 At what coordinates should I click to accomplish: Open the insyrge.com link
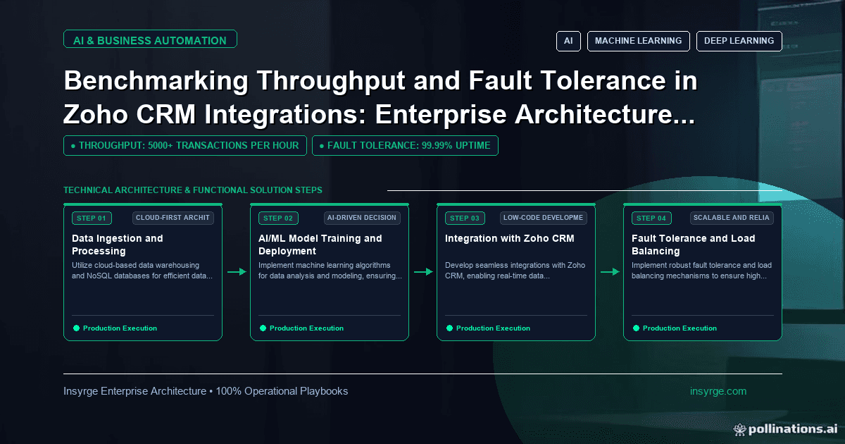pyautogui.click(x=718, y=391)
